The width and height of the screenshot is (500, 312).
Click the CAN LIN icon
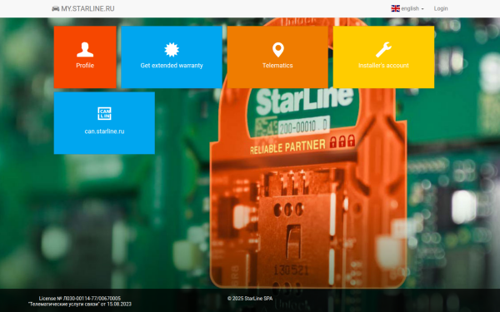point(104,113)
